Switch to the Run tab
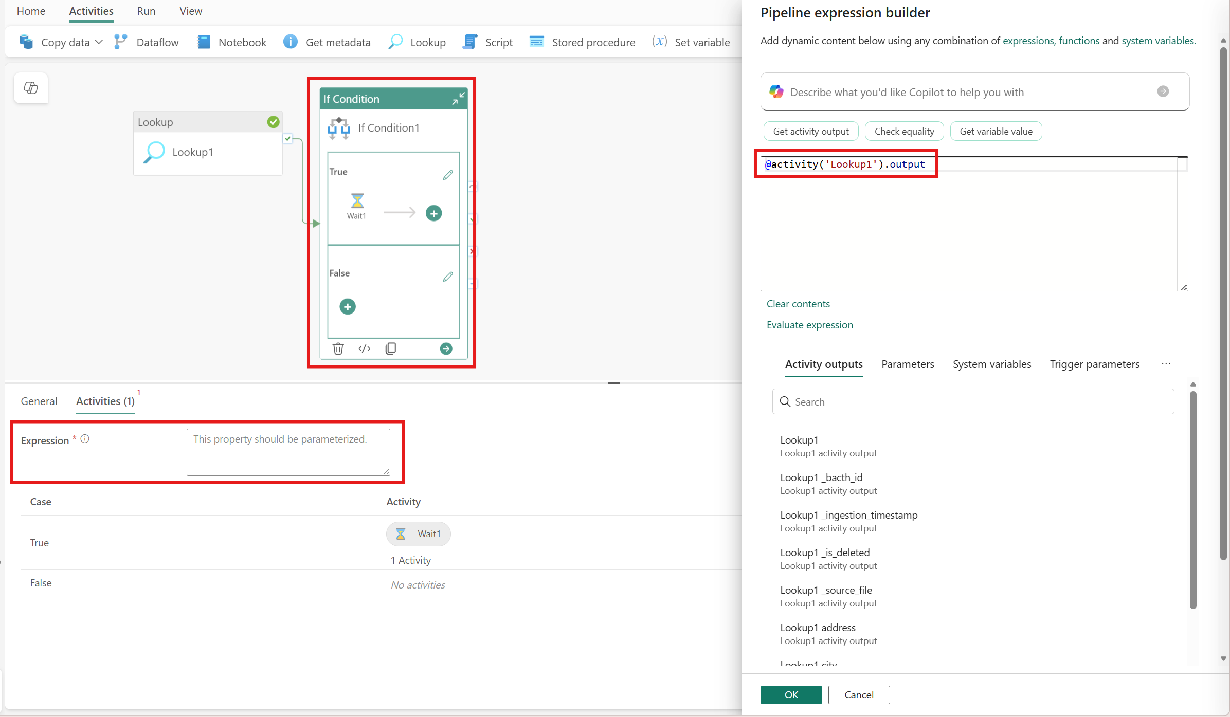1230x717 pixels. 146,11
